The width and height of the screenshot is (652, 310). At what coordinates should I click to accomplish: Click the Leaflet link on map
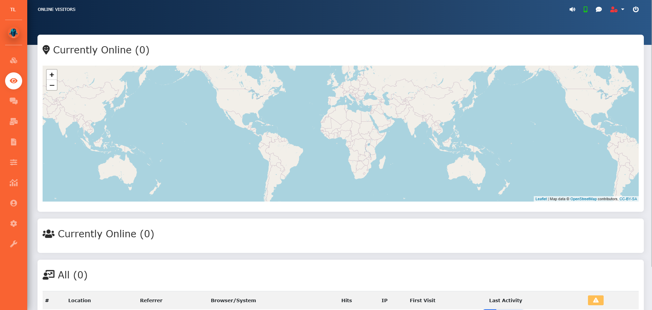point(541,199)
